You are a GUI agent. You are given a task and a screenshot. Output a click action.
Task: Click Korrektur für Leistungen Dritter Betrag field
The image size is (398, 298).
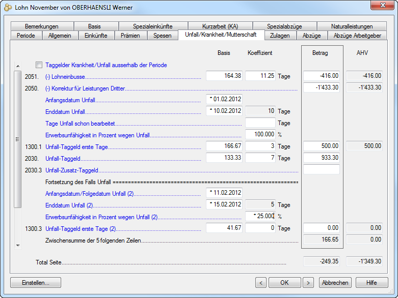pos(322,87)
